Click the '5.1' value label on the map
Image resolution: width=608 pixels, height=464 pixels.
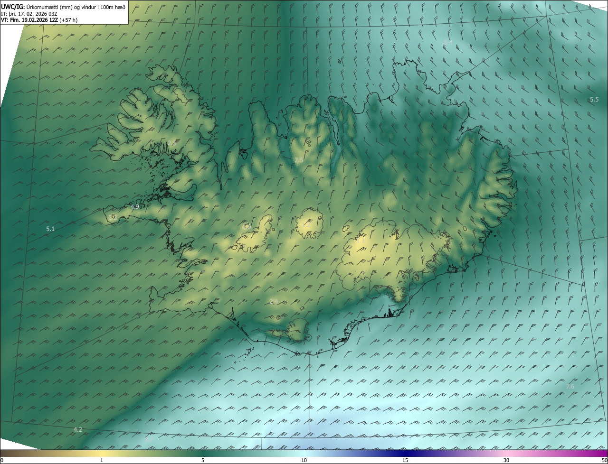pos(50,229)
